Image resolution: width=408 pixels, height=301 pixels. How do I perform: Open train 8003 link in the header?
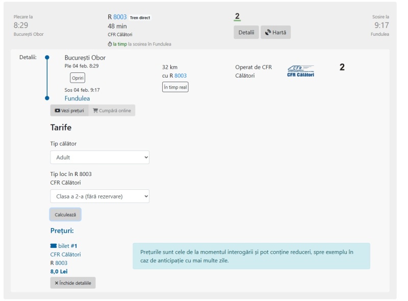pos(120,17)
